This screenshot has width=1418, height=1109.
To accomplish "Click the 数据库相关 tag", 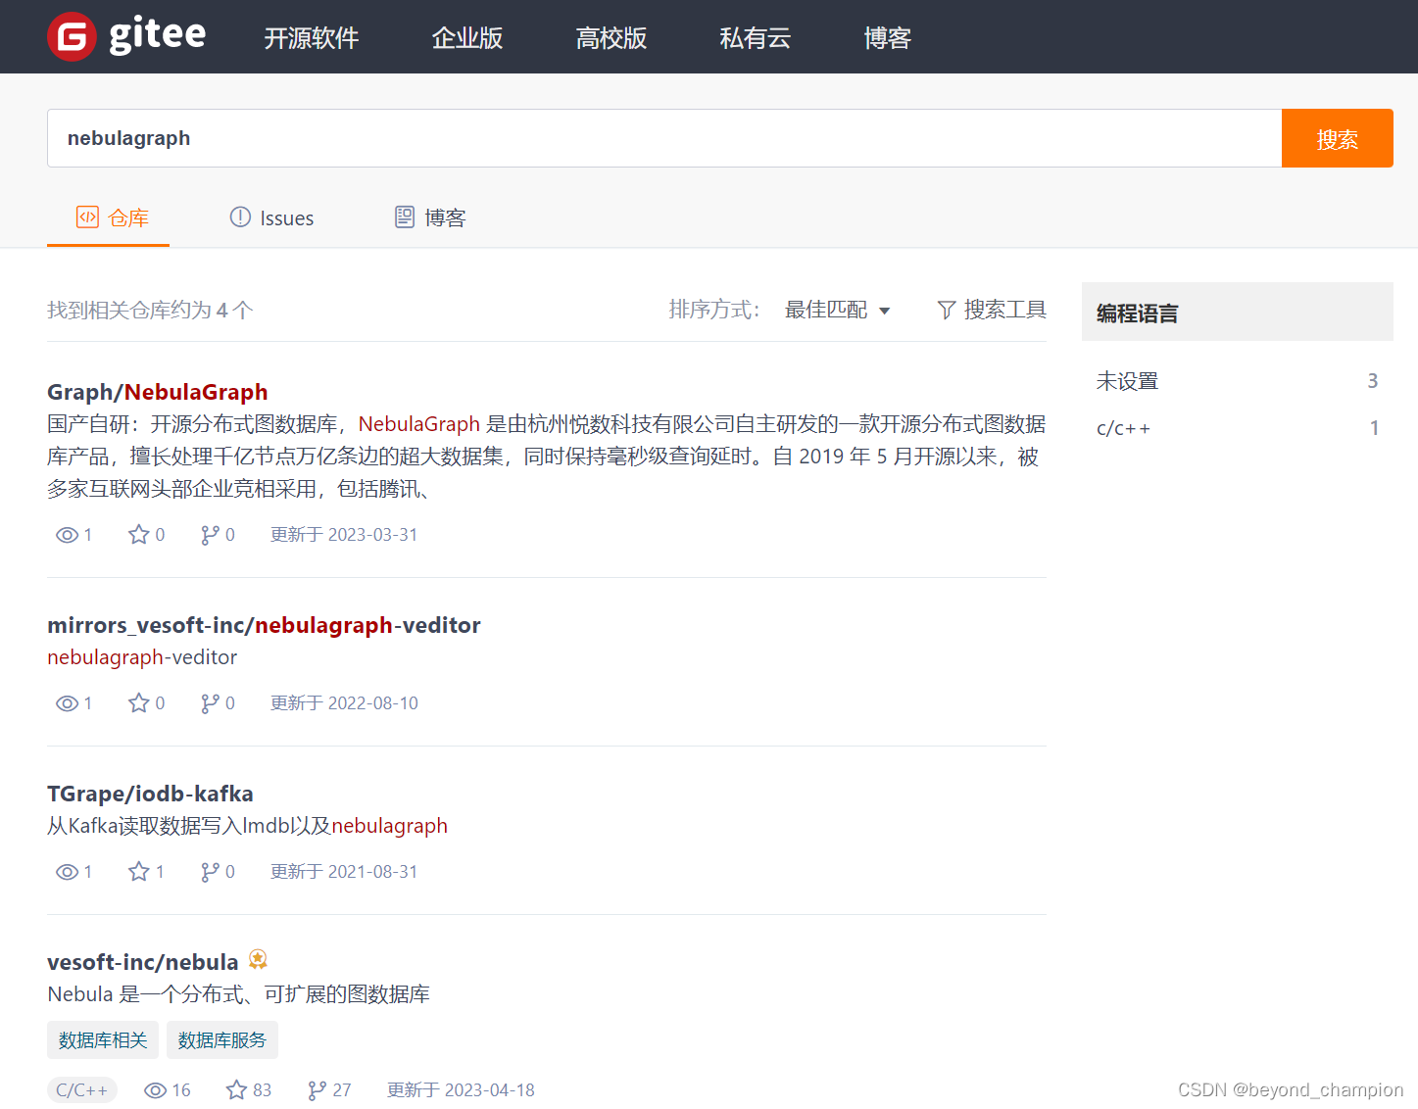I will tap(103, 1040).
